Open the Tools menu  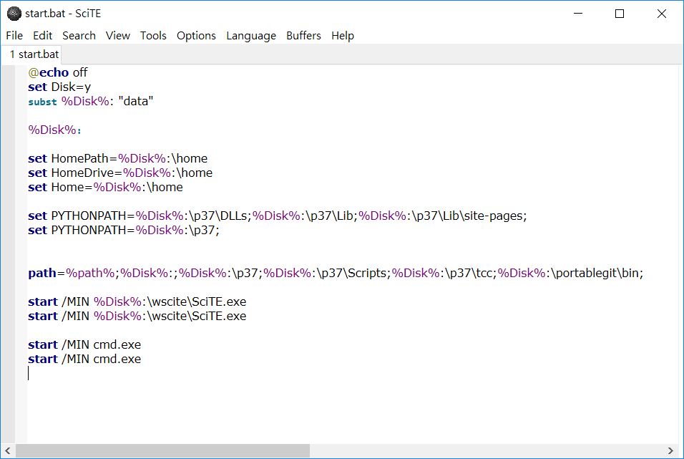[x=153, y=35]
